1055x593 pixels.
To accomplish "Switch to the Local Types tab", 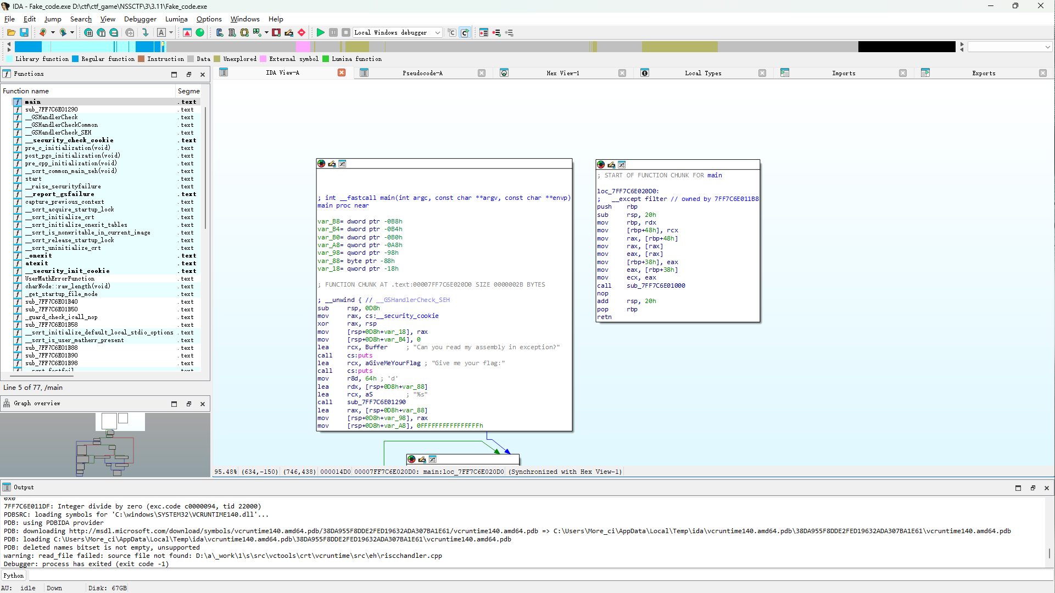I will pyautogui.click(x=703, y=73).
